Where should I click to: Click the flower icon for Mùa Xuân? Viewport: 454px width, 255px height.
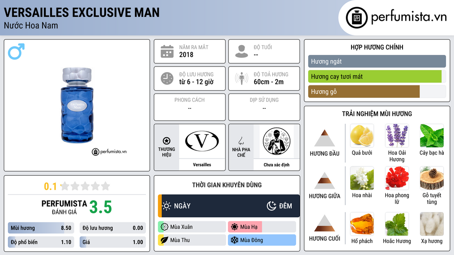point(164,227)
